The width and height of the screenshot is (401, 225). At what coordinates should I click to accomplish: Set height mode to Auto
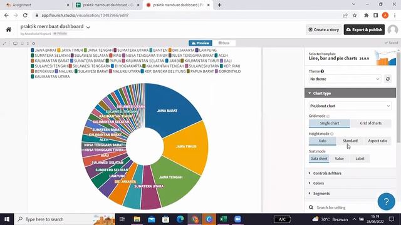pyautogui.click(x=322, y=141)
